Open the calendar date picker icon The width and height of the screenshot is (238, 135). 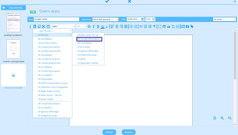pos(142,19)
